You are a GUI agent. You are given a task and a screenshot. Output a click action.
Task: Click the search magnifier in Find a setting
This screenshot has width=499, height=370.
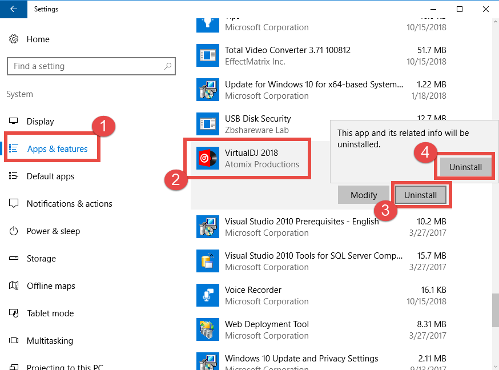168,66
